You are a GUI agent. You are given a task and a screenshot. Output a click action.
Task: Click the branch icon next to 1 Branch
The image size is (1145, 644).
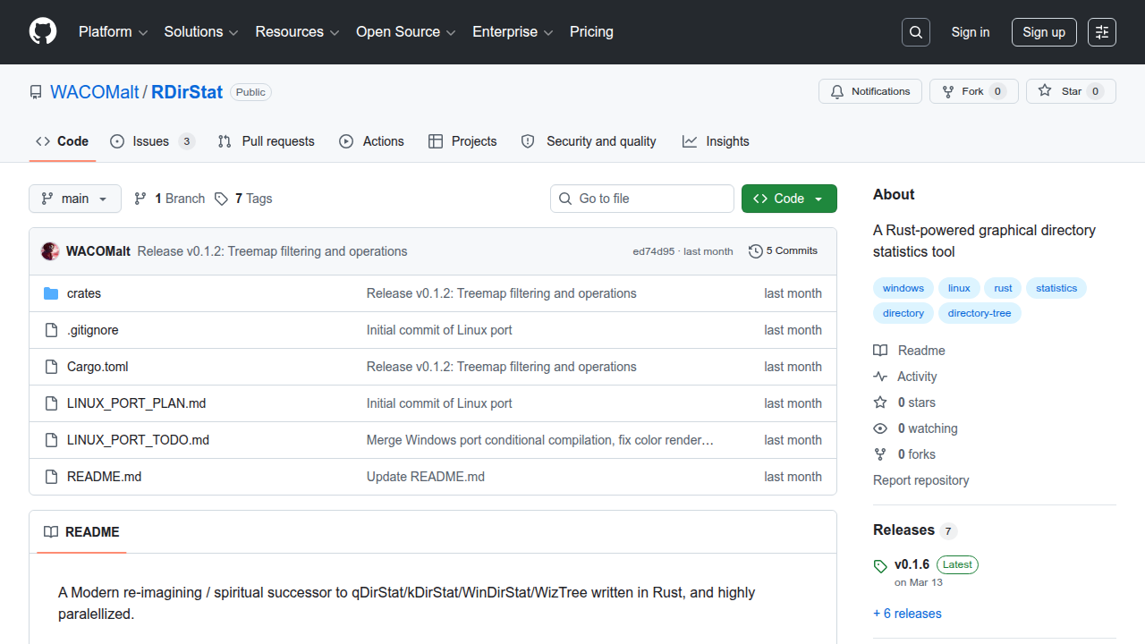(x=140, y=199)
